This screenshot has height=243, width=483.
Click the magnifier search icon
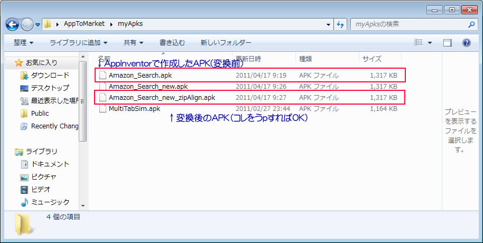471,24
